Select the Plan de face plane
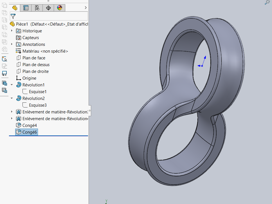 tap(34, 58)
